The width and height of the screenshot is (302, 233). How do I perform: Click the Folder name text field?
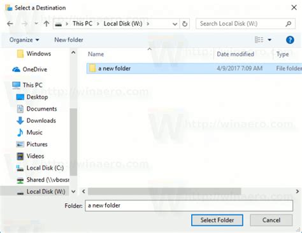click(189, 206)
